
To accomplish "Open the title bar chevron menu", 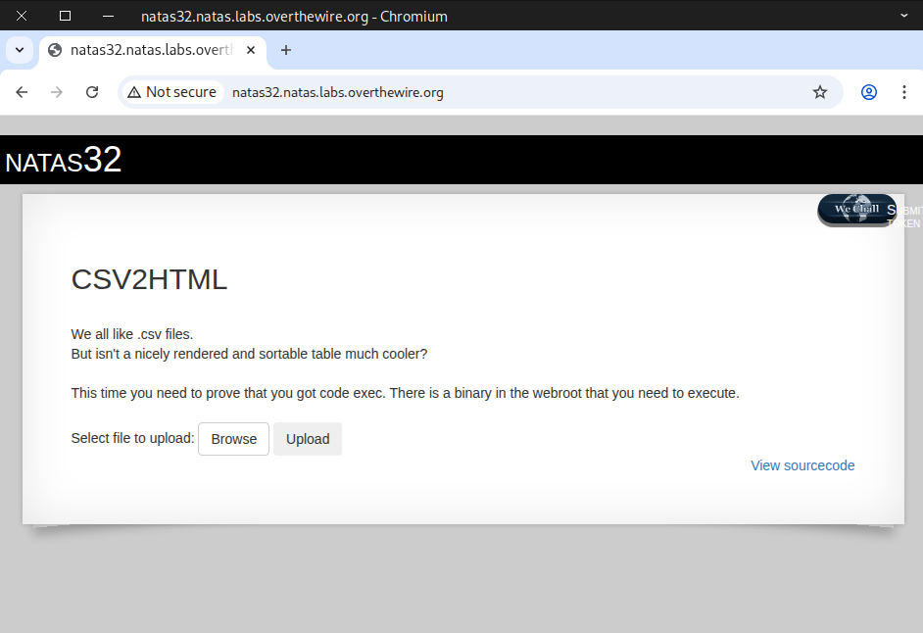I will 903,16.
